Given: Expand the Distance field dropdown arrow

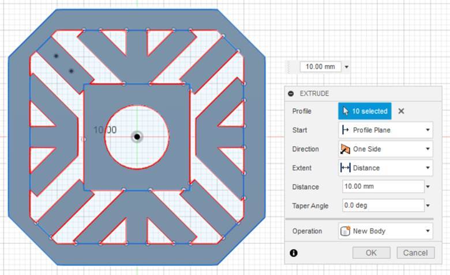Looking at the screenshot, I should click(x=428, y=186).
